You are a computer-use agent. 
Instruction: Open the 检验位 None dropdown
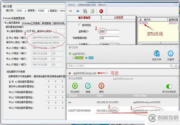point(62,11)
